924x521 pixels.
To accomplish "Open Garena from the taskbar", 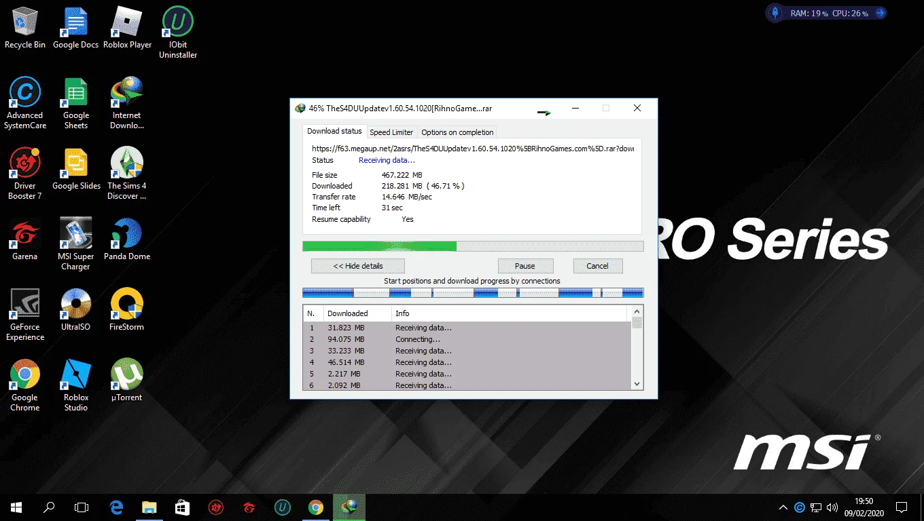I will [x=249, y=507].
